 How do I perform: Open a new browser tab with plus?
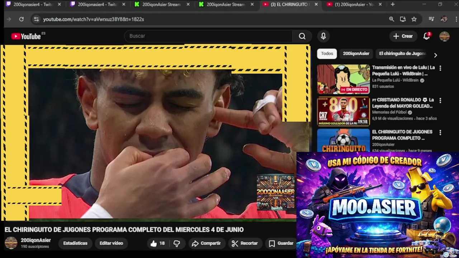[x=393, y=4]
